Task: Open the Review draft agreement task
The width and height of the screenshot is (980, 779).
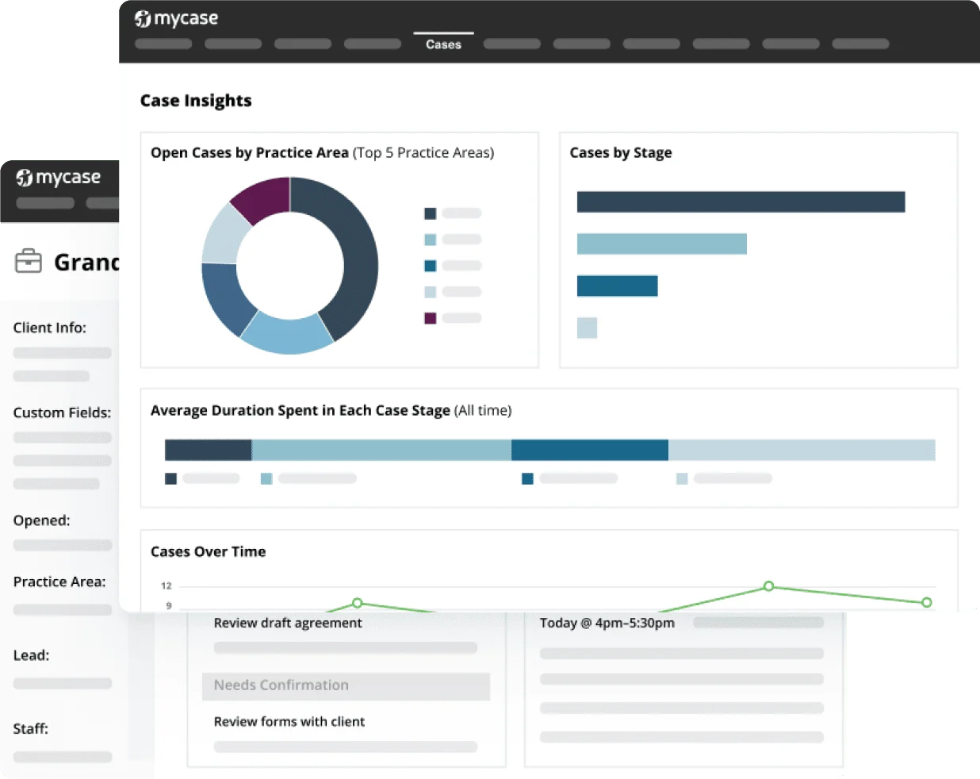Action: [288, 623]
